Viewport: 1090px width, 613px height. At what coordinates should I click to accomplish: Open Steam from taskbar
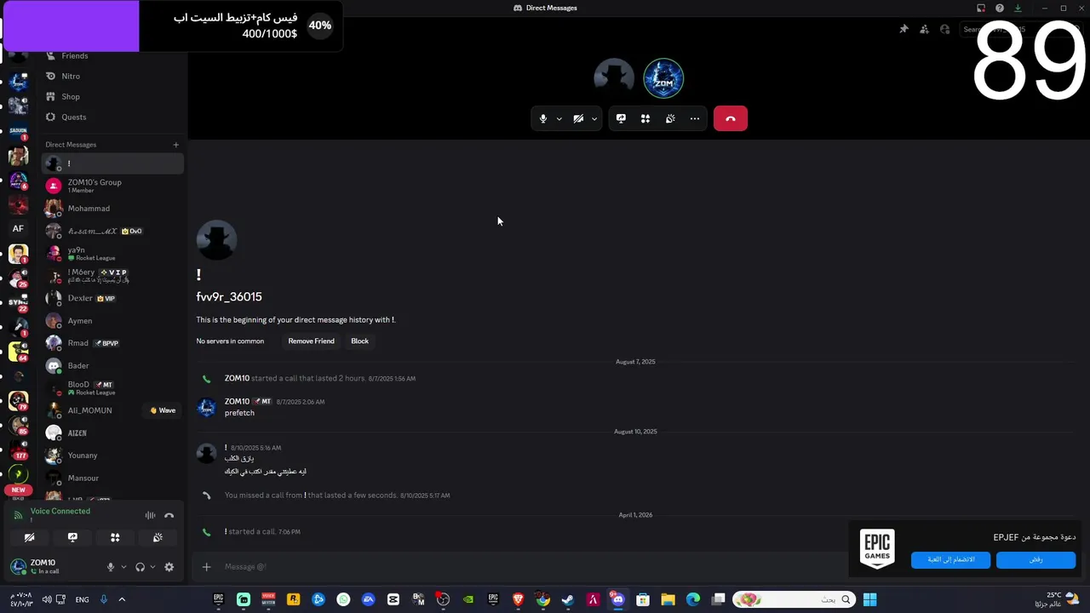pyautogui.click(x=567, y=599)
